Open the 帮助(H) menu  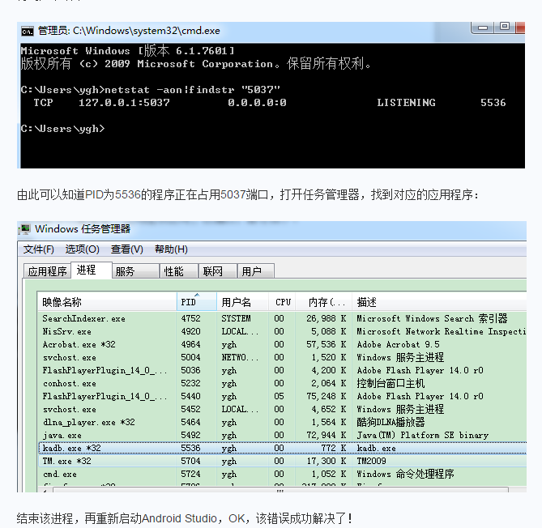(x=171, y=249)
